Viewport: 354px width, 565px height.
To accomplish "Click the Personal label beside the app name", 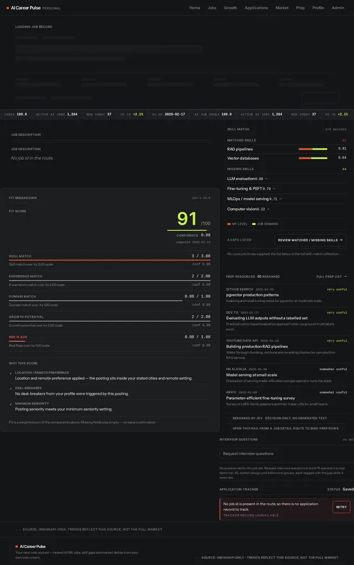I will tap(51, 8).
